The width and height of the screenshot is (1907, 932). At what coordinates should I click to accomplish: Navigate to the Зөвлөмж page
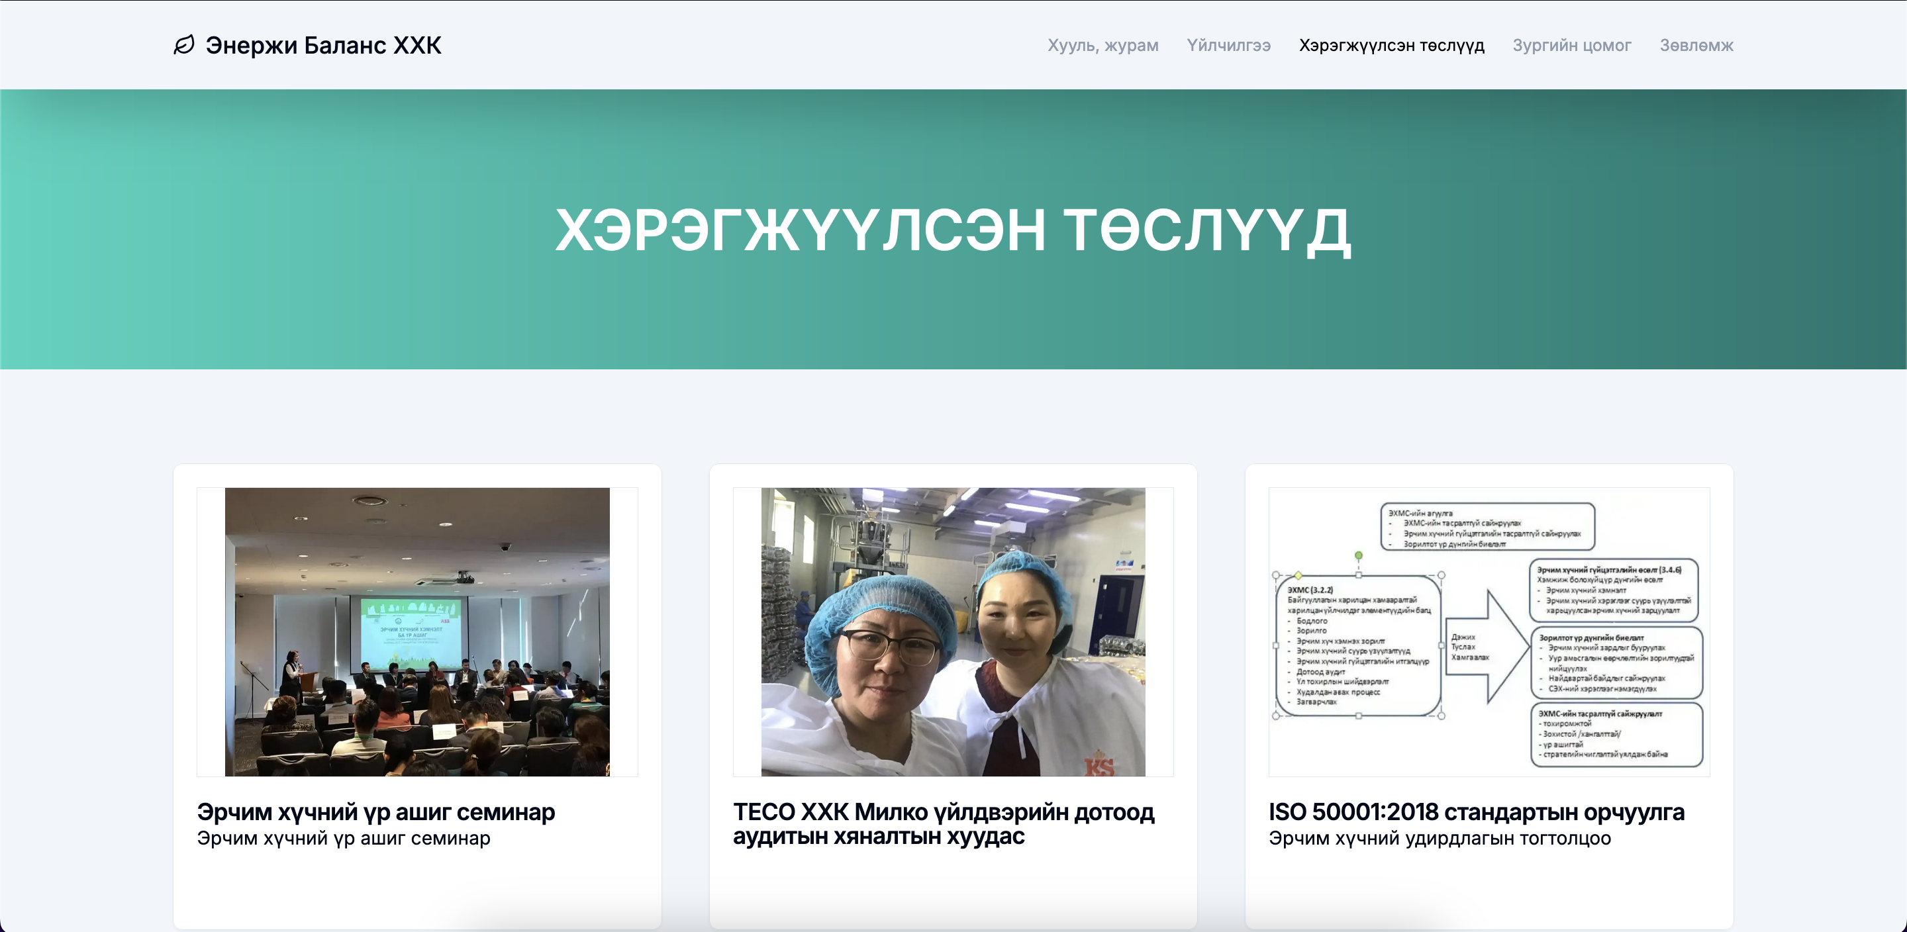coord(1696,46)
